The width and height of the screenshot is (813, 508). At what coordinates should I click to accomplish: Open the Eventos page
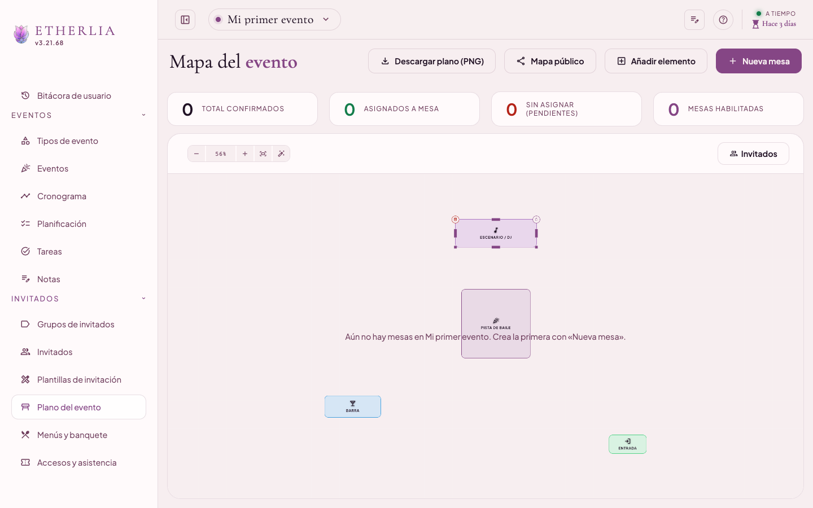[78, 169]
